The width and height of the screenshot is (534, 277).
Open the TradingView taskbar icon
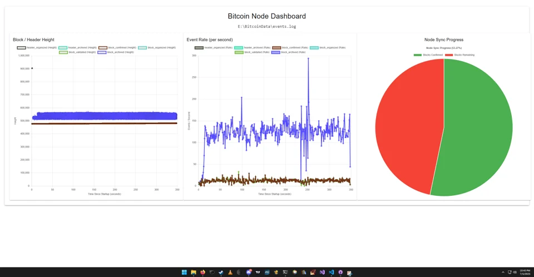click(x=258, y=272)
